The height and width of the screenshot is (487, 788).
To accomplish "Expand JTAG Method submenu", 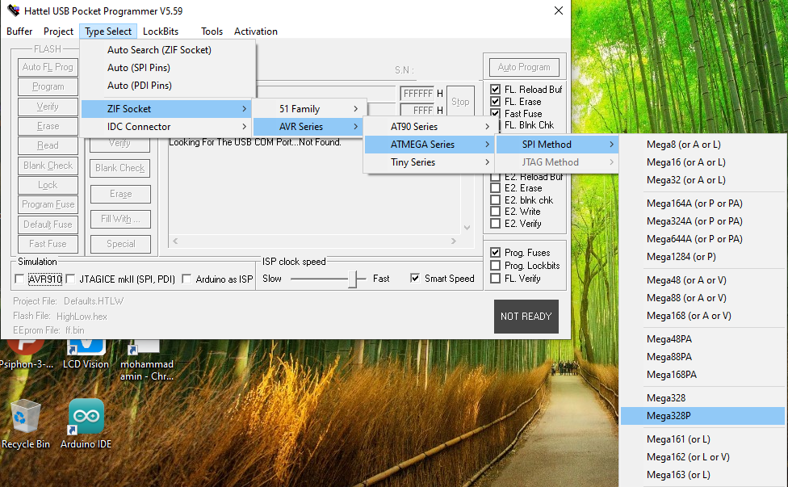I will click(x=557, y=162).
